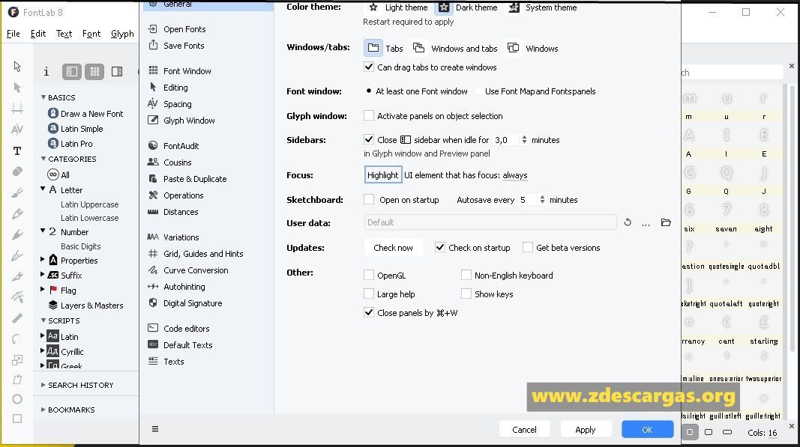Select Windows and tabs mode

click(x=419, y=48)
